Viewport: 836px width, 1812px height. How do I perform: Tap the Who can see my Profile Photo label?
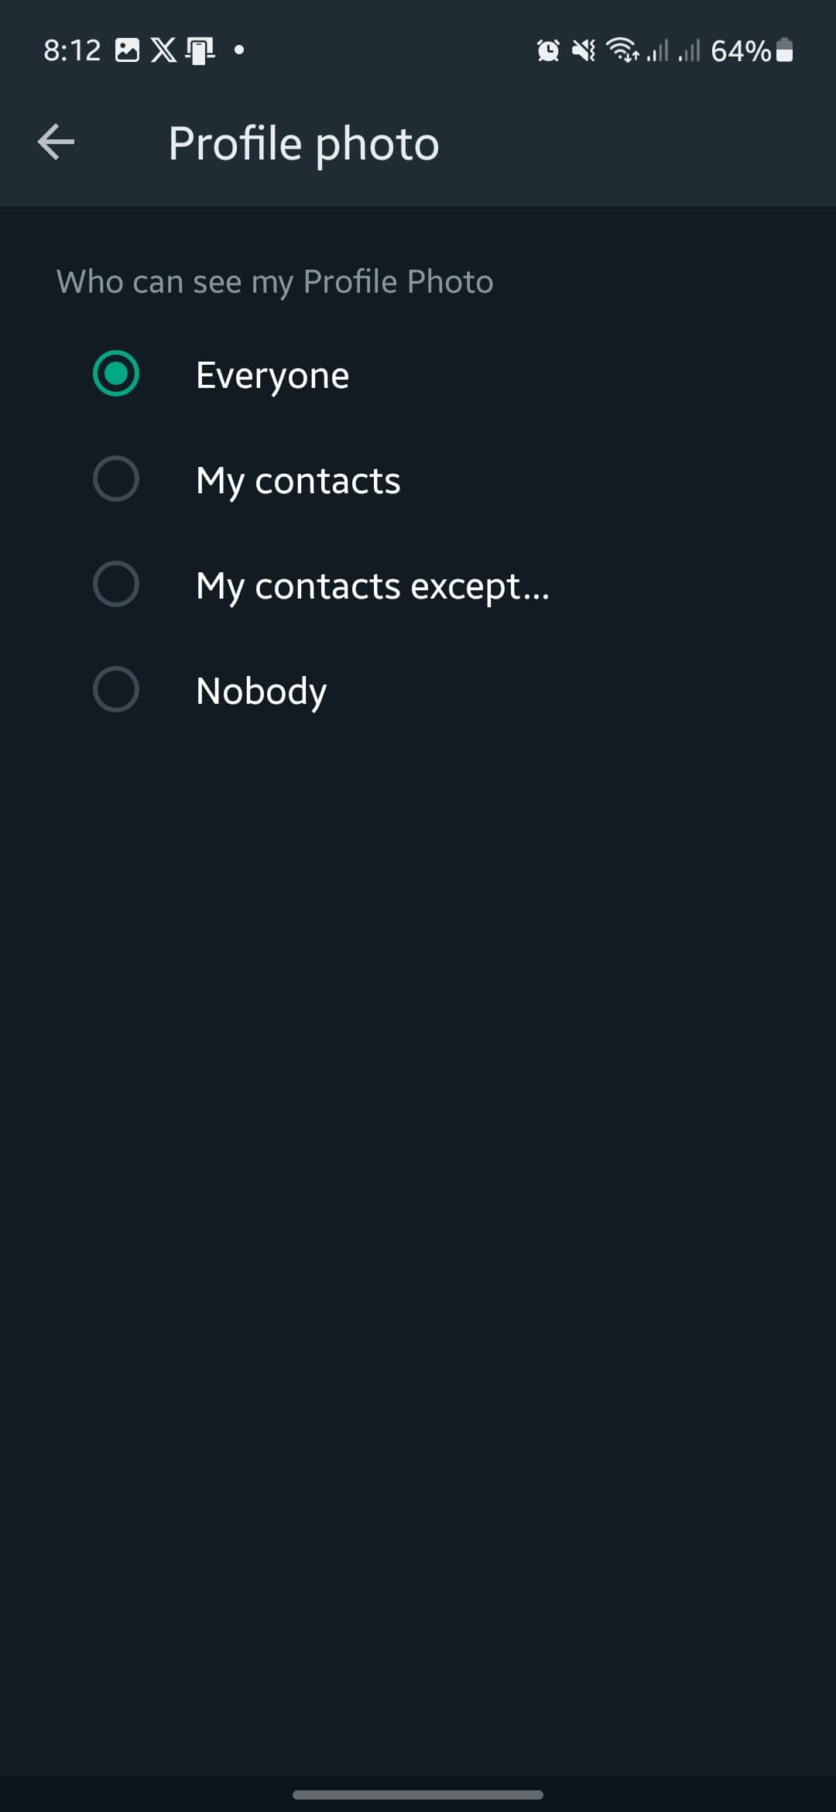click(x=275, y=281)
